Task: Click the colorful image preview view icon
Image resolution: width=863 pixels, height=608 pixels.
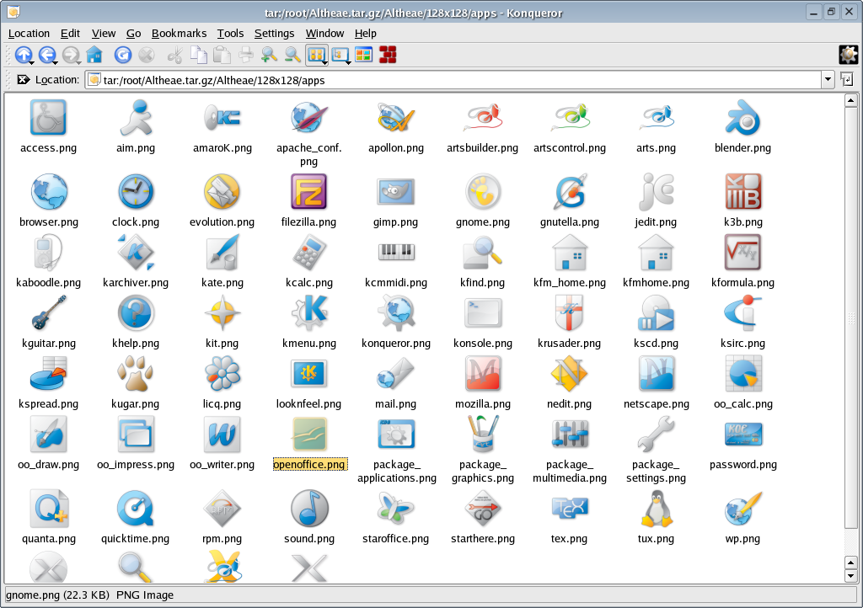Action: pos(364,55)
